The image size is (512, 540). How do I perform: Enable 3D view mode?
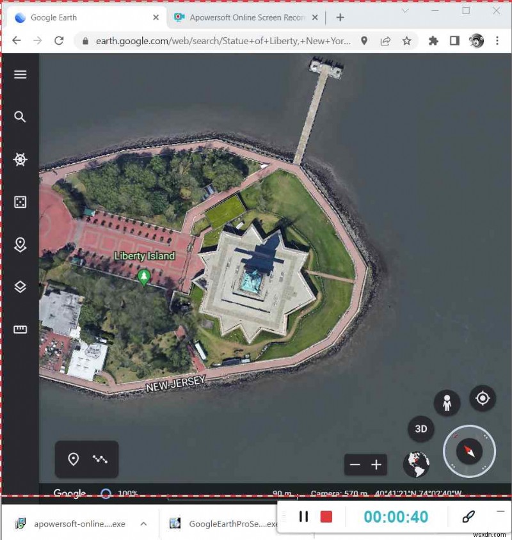420,429
